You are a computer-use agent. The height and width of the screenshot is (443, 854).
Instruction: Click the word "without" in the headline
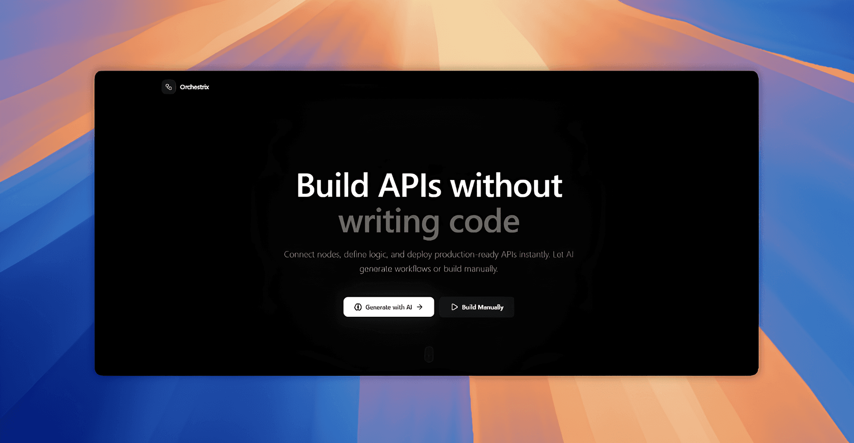tap(506, 186)
